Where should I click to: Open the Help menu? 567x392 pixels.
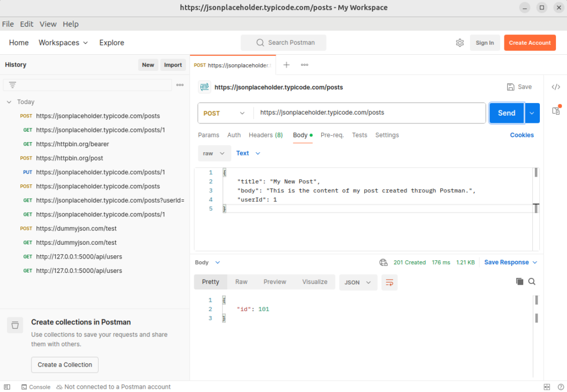[x=70, y=24]
